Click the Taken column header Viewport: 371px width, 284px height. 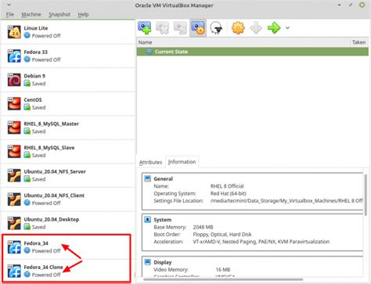pyautogui.click(x=359, y=42)
